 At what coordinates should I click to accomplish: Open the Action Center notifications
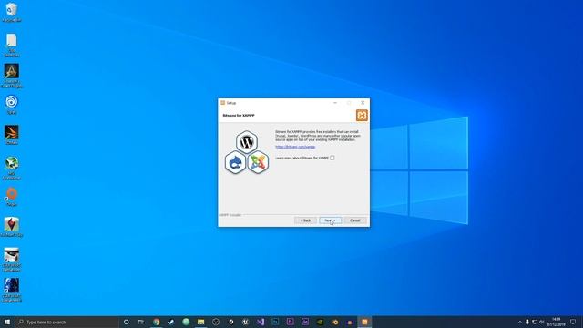573,322
